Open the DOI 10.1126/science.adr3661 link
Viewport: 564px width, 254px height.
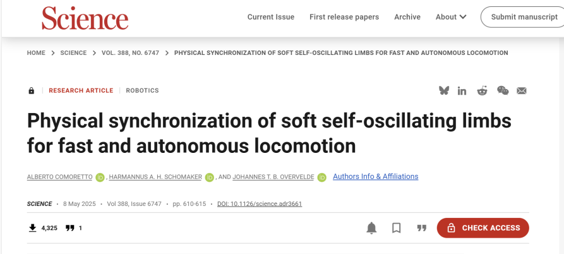point(260,204)
